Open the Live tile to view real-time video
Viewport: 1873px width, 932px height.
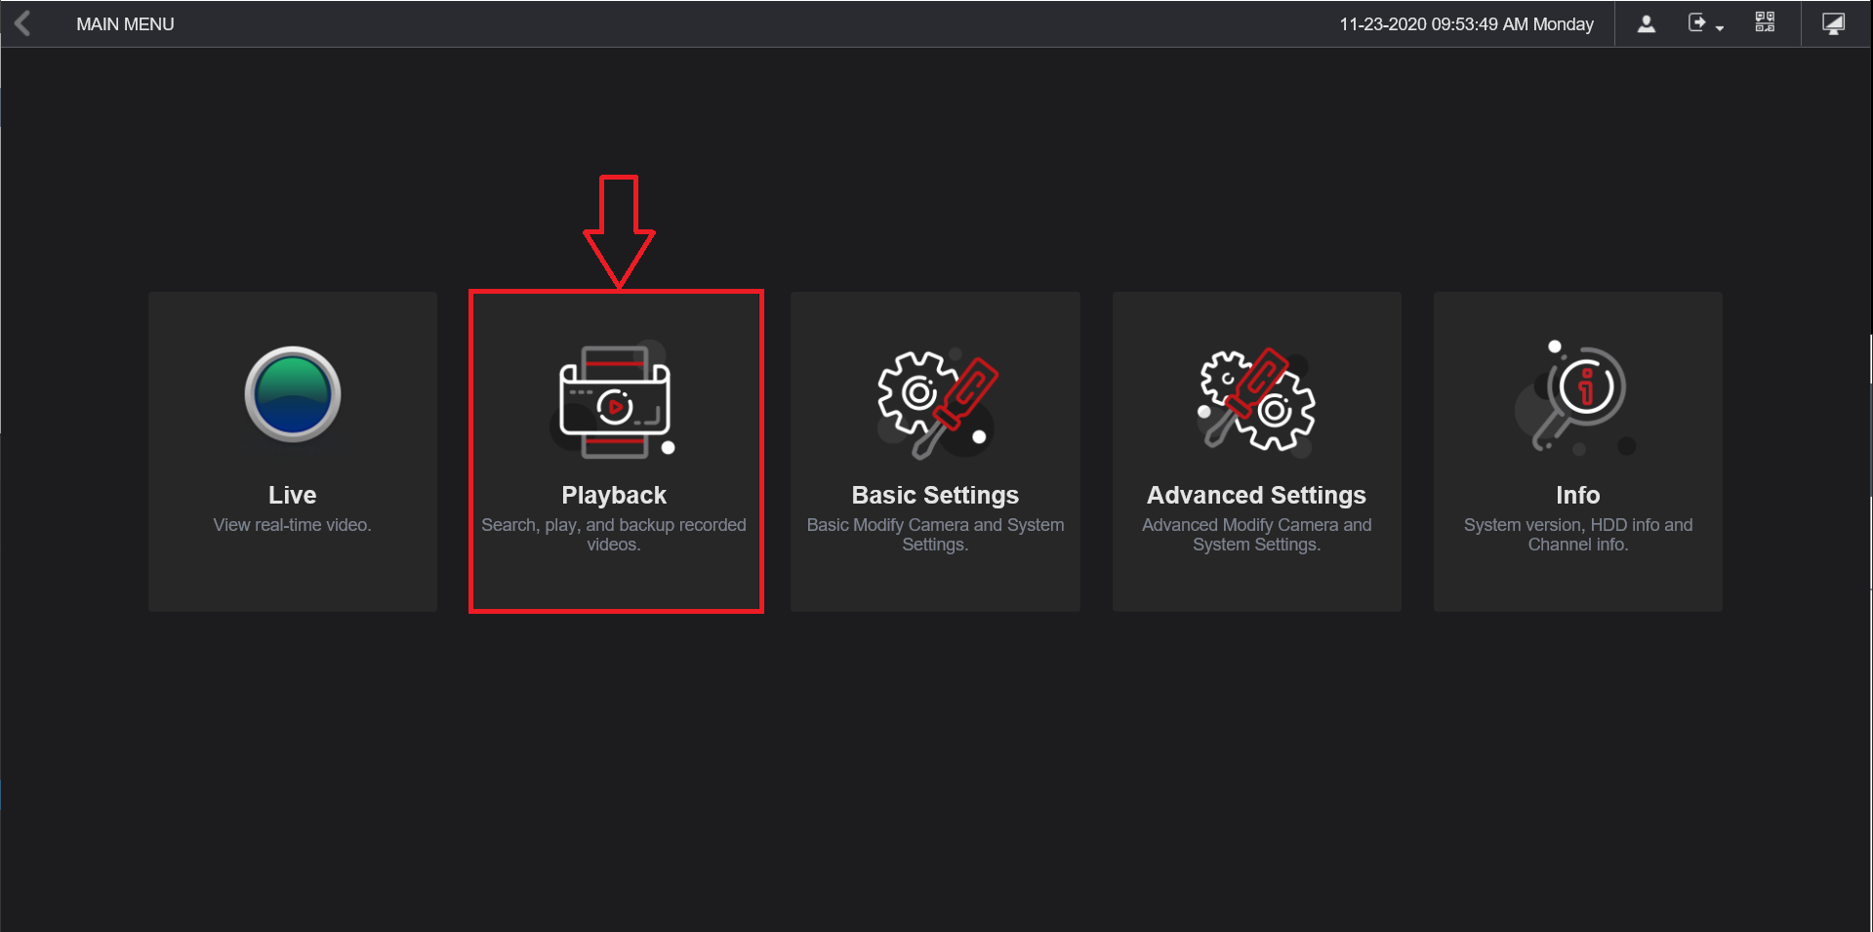(292, 451)
